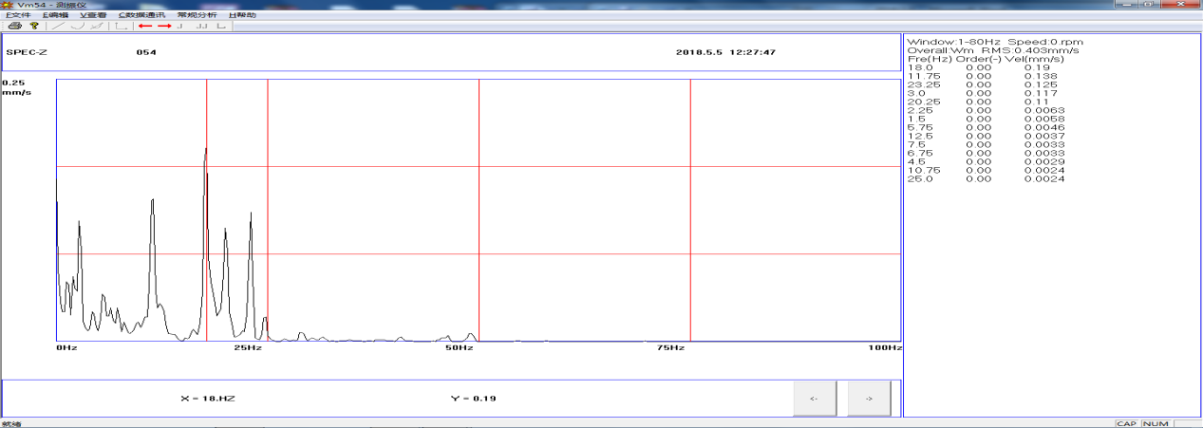Click the red left arrow toolbar icon
This screenshot has width=1203, height=428.
pyautogui.click(x=145, y=26)
